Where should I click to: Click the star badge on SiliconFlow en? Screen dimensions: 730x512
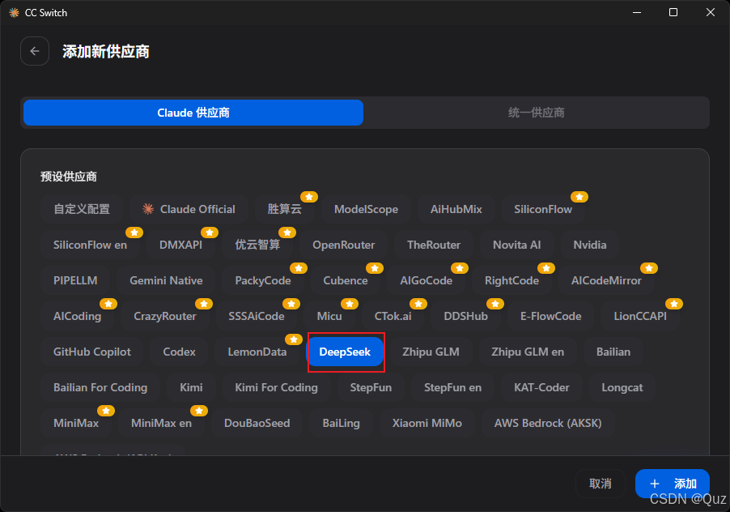[x=134, y=232]
